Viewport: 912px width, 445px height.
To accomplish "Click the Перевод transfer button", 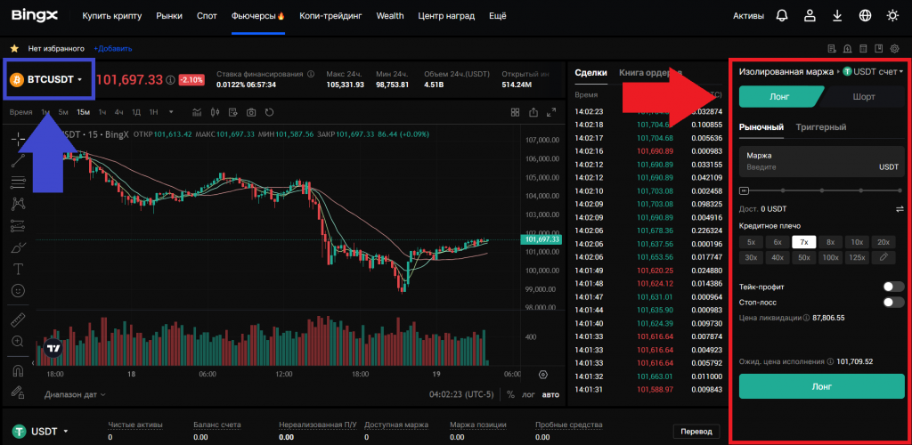I will click(x=696, y=431).
